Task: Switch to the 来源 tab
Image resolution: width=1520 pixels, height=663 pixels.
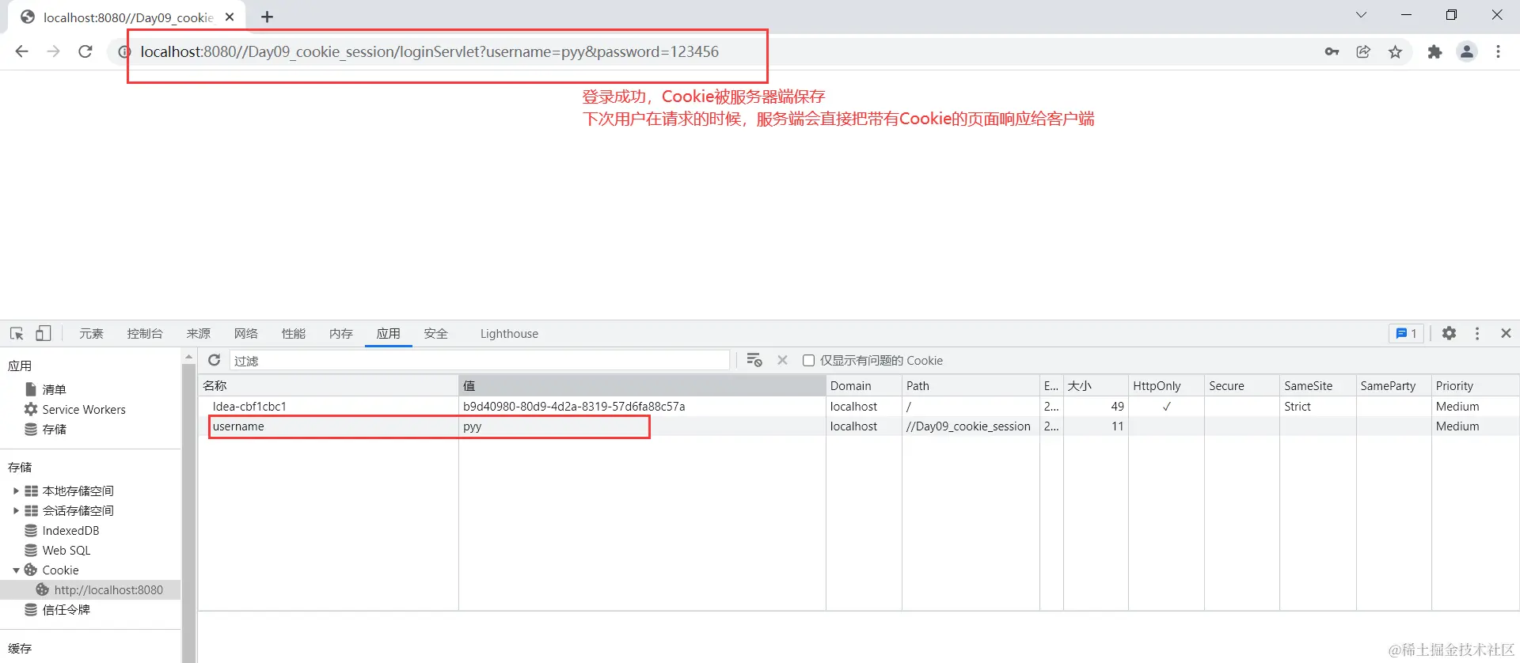Action: pos(199,333)
